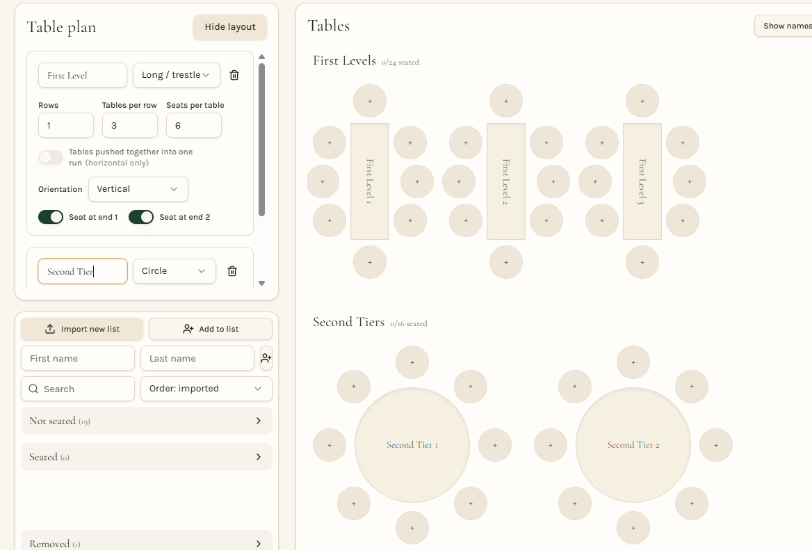
Task: Click the Second Tier name field
Action: tap(82, 271)
